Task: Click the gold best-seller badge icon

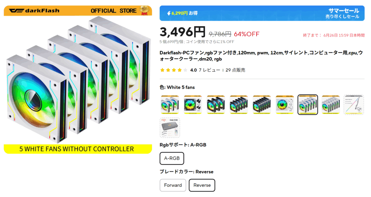Action: tap(145, 11)
